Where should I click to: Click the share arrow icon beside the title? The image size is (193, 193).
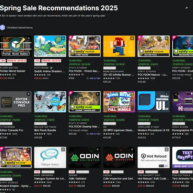point(186,8)
